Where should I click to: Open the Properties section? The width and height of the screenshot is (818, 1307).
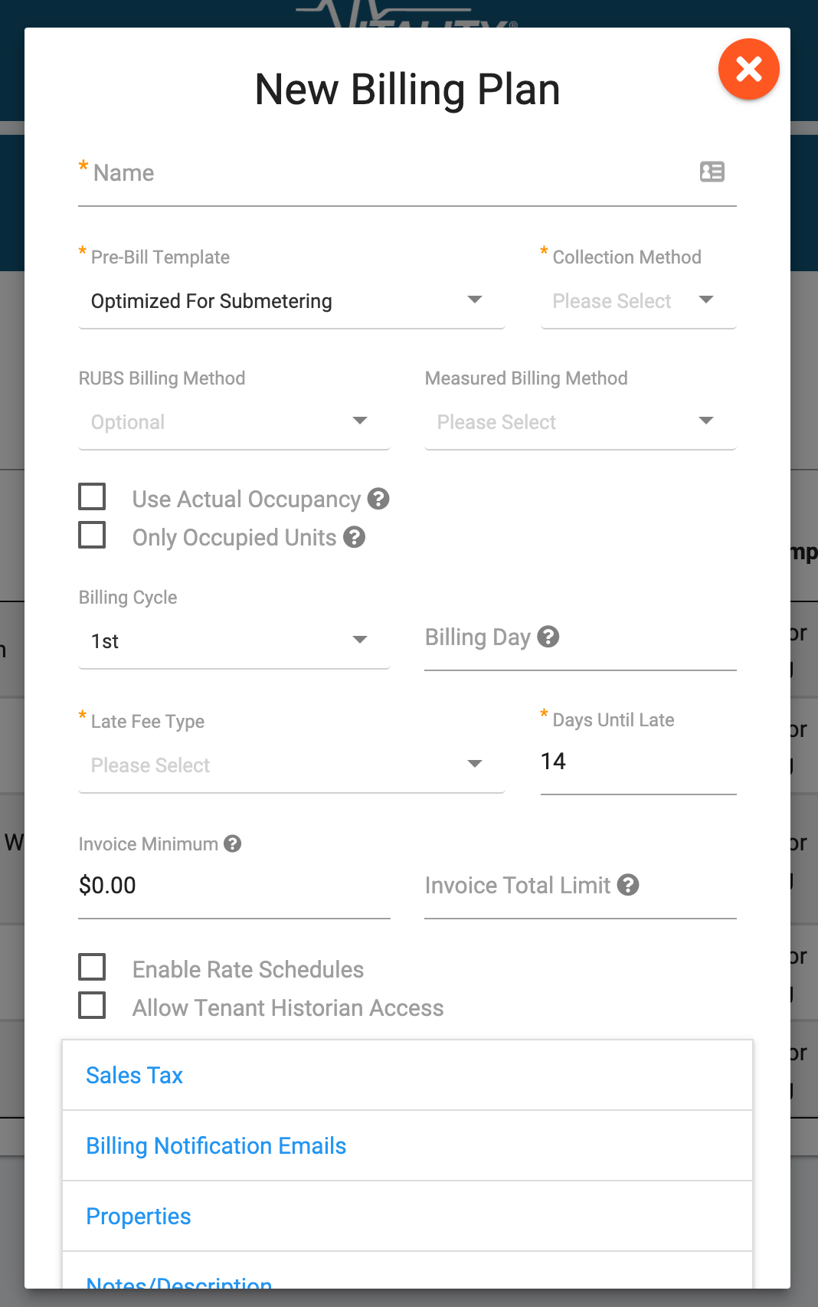pyautogui.click(x=139, y=1216)
